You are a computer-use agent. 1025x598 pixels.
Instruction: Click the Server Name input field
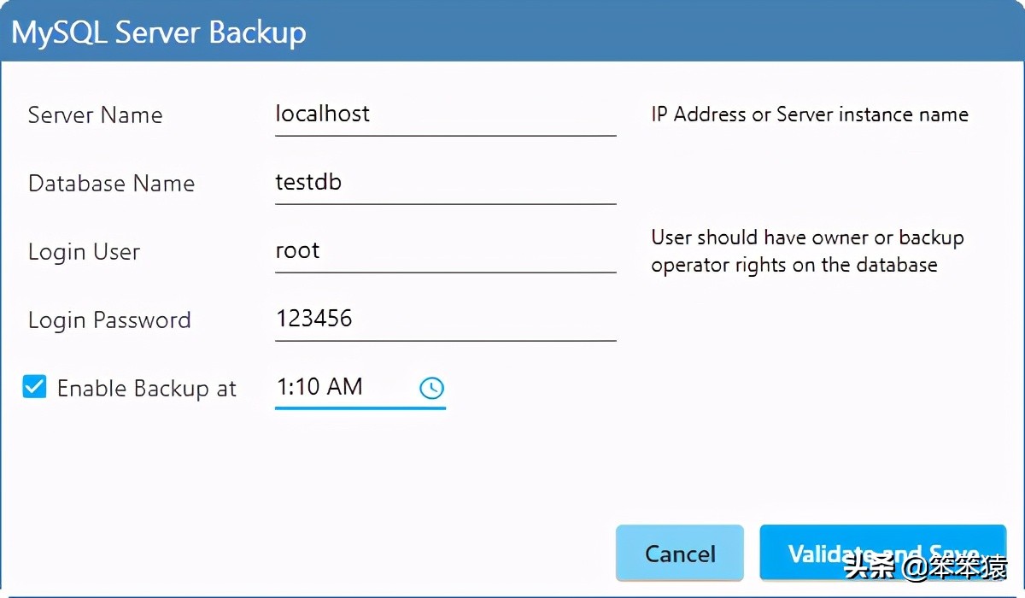pyautogui.click(x=444, y=114)
